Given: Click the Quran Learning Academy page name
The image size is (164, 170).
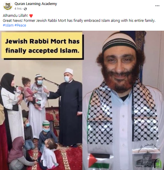Looking at the screenshot, I should pyautogui.click(x=36, y=4).
